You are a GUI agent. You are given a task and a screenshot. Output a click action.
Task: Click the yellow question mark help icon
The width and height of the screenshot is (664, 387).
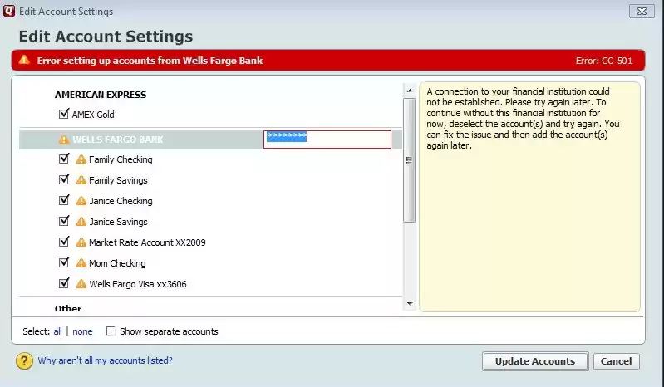coord(23,361)
